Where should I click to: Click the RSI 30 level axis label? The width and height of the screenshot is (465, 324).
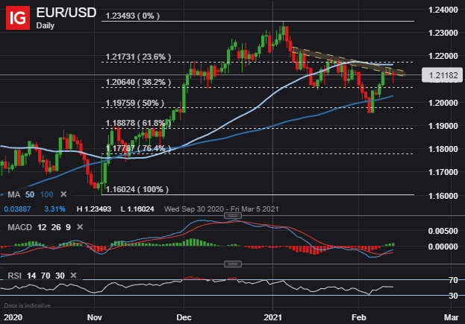pos(454,296)
